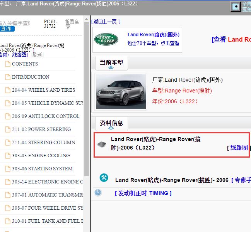Click the page icon next to INTRODUCTION

7,77
